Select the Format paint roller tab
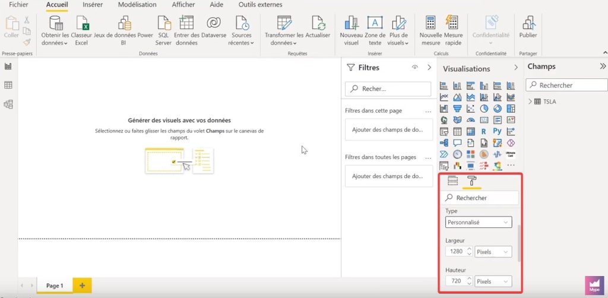Screen dimensions: 608x298 [x=472, y=180]
